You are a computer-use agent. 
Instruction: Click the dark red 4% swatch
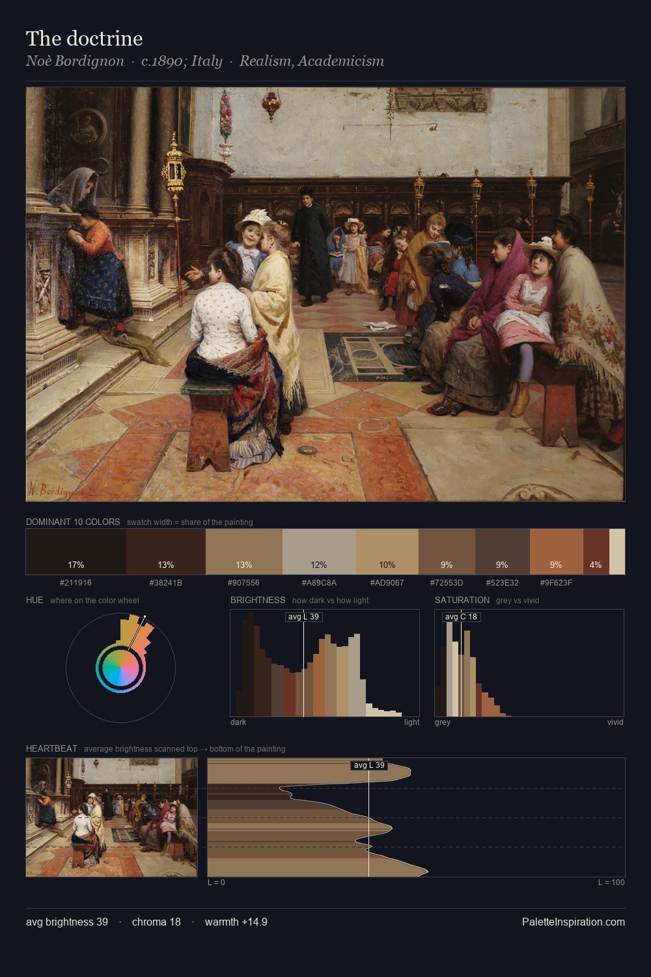pyautogui.click(x=596, y=552)
